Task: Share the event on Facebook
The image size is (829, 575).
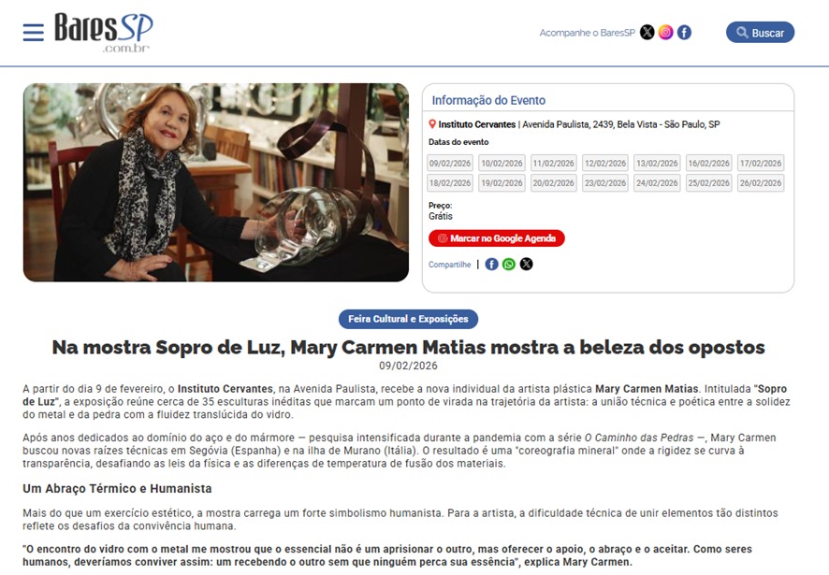Action: pyautogui.click(x=491, y=265)
